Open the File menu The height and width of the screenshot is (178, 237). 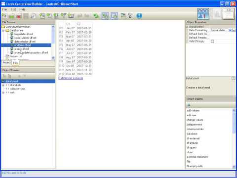(4, 9)
